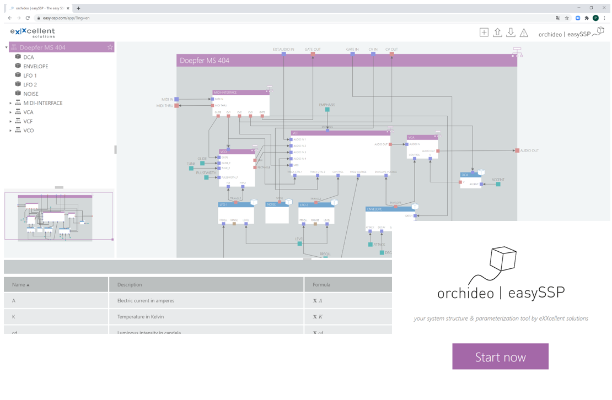Open the warning triangle icon

[524, 33]
